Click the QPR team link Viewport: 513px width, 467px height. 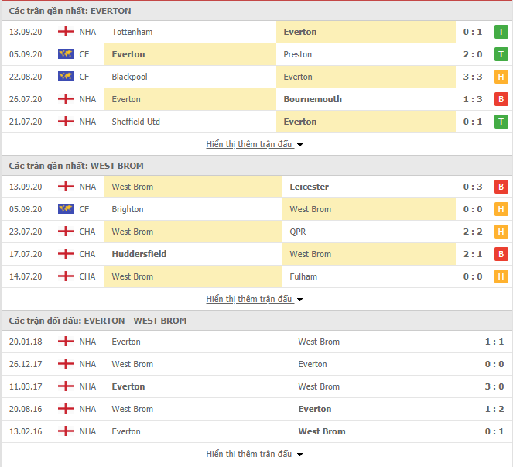click(x=298, y=232)
